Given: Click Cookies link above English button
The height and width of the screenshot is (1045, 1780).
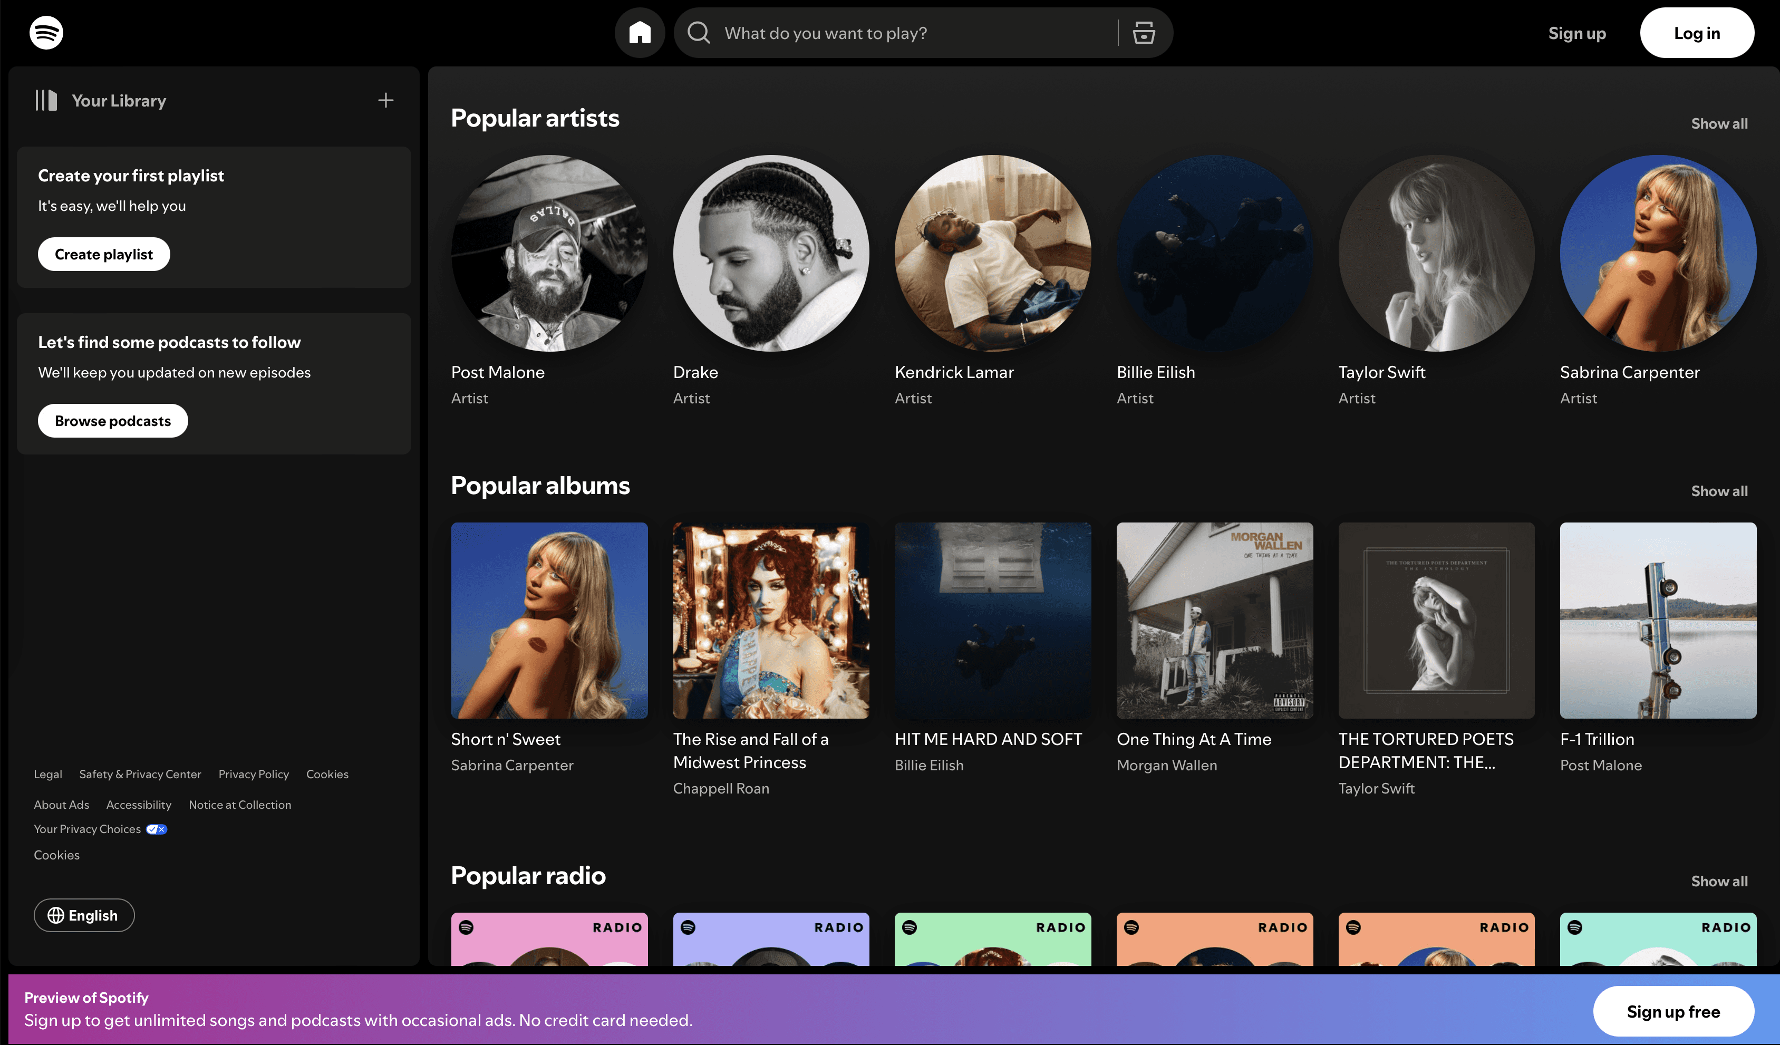Looking at the screenshot, I should point(56,855).
